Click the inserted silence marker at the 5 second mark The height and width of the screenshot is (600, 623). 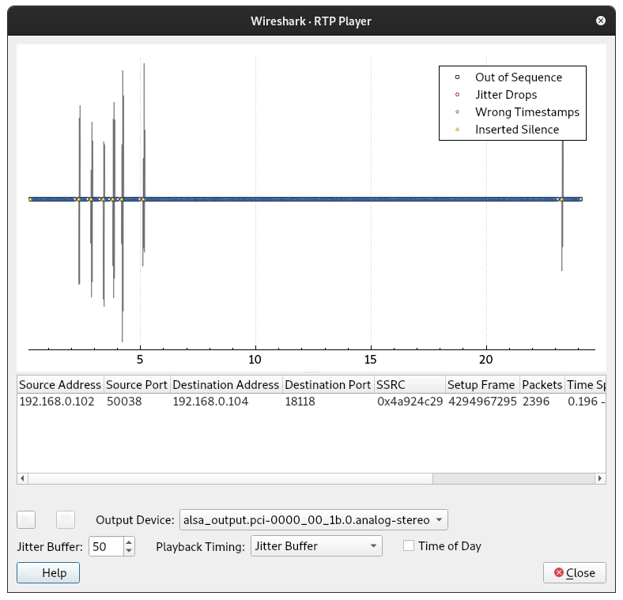click(x=143, y=198)
